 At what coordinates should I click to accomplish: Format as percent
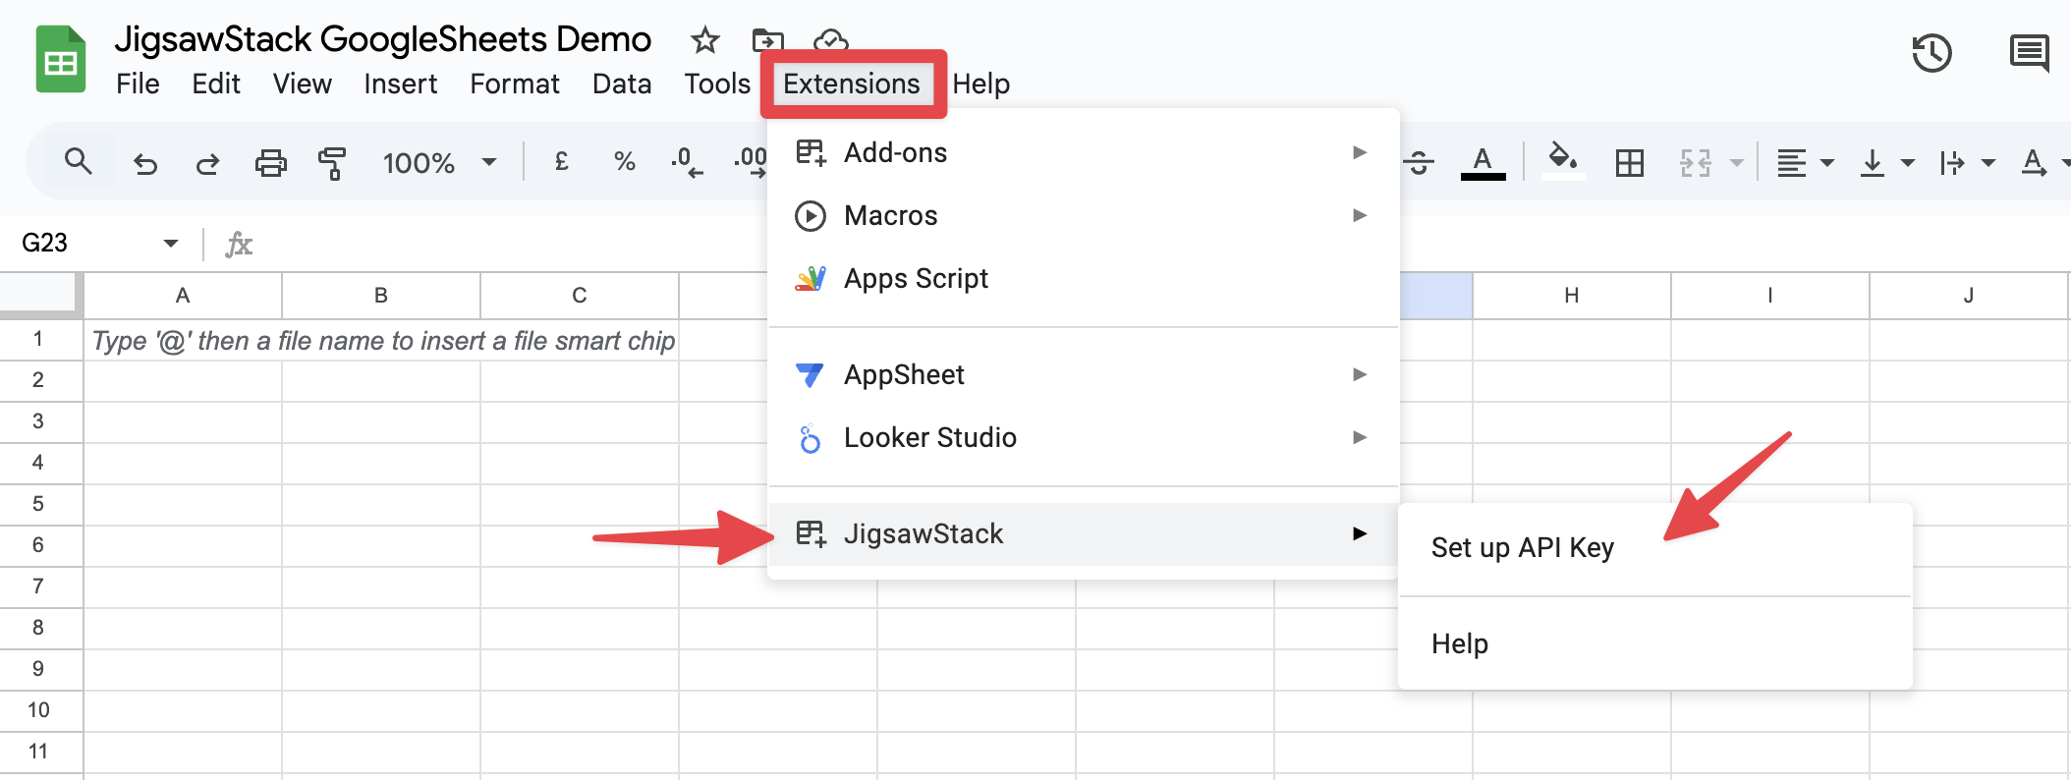click(x=625, y=161)
